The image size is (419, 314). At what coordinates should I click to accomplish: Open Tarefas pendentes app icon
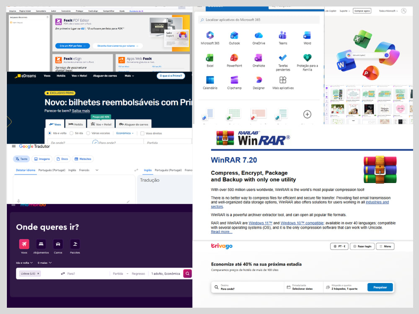283,58
